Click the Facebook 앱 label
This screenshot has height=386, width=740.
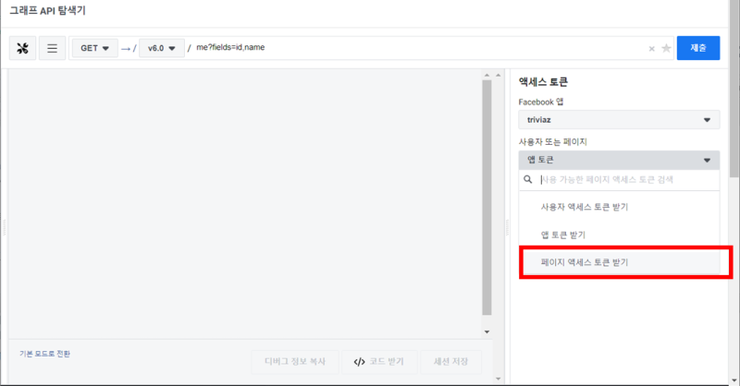(541, 102)
